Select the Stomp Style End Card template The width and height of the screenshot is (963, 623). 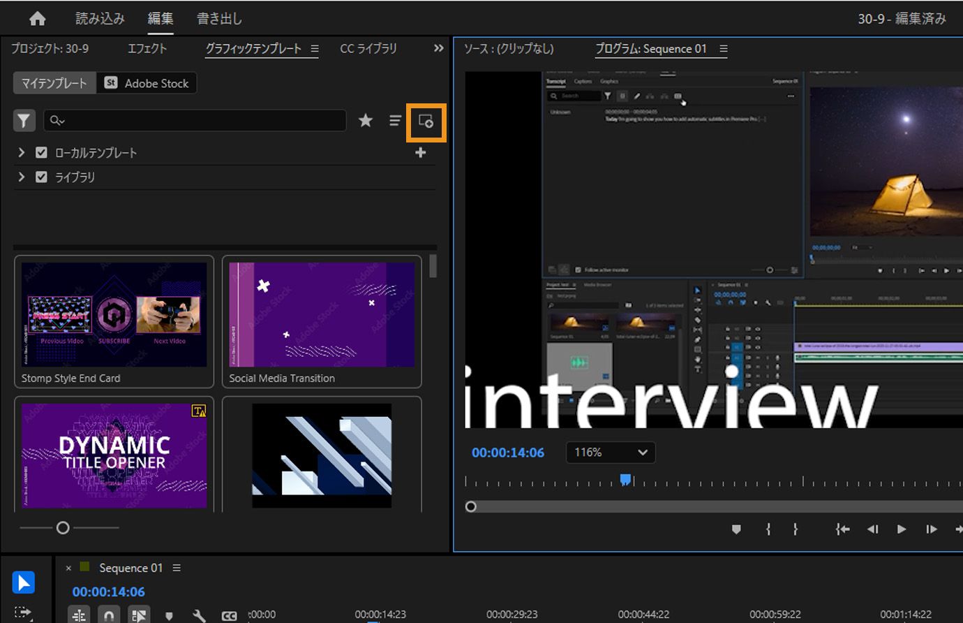[114, 321]
